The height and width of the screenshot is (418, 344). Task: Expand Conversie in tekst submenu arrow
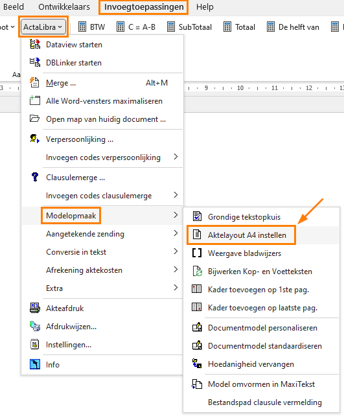coord(176,251)
